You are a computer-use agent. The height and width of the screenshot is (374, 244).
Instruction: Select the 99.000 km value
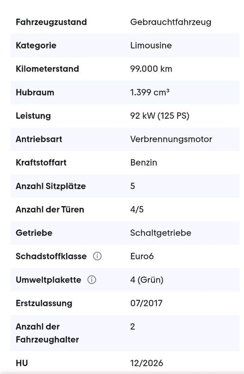pyautogui.click(x=151, y=69)
